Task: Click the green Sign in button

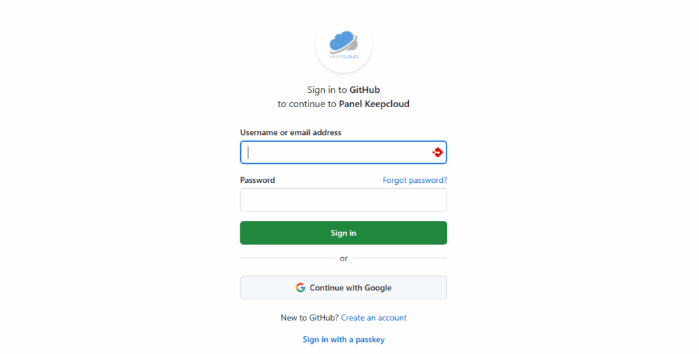Action: click(343, 233)
